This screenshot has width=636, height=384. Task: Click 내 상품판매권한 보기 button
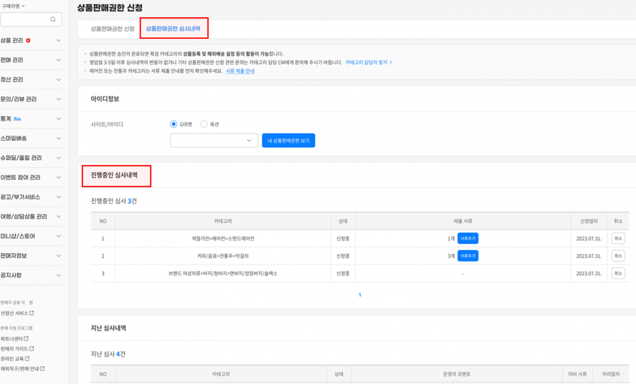[x=288, y=140]
